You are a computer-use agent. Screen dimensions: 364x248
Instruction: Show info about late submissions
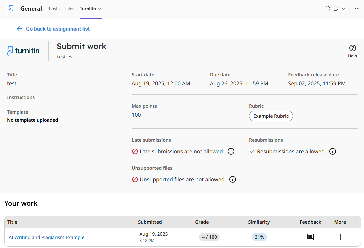coord(231,151)
